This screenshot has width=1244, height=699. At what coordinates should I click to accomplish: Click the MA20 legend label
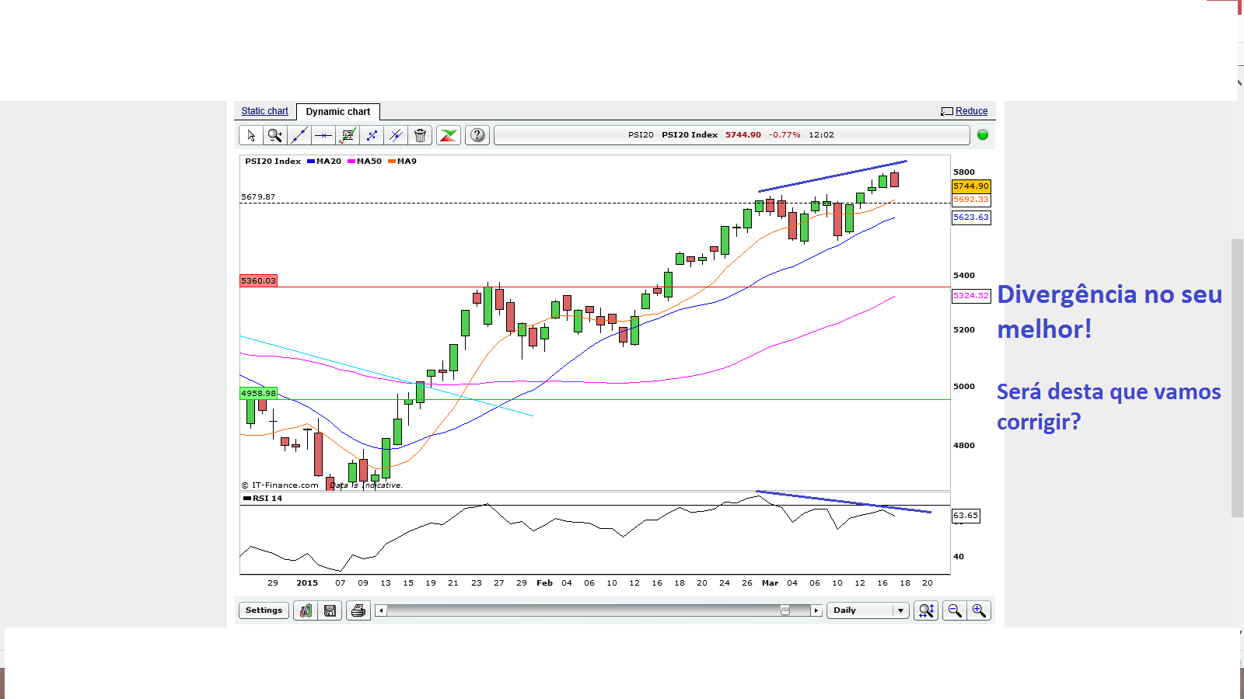point(324,162)
